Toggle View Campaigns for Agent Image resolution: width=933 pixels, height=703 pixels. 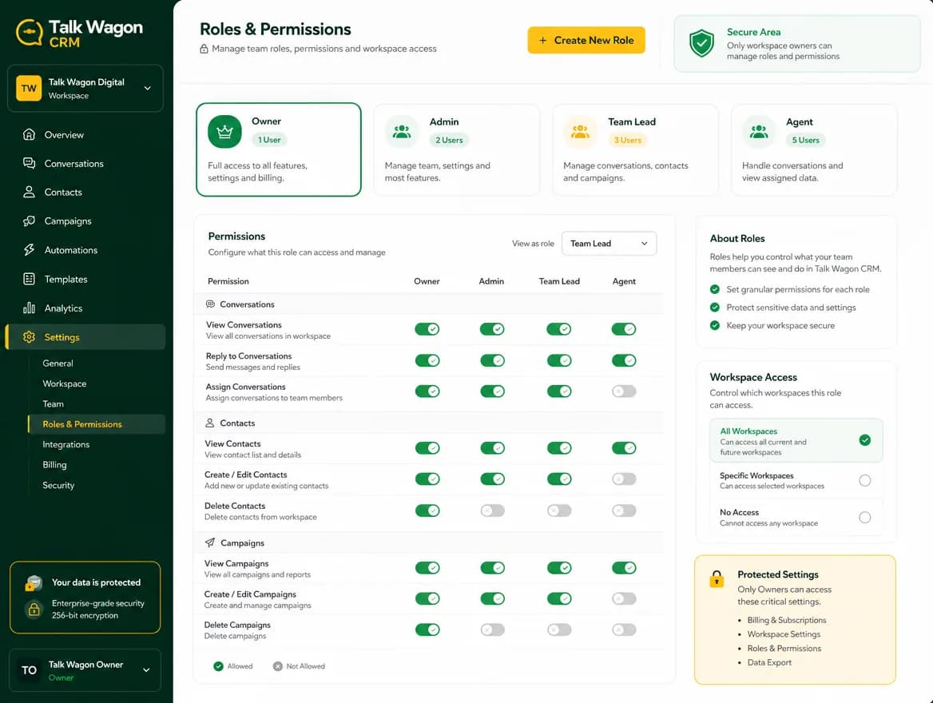pyautogui.click(x=624, y=568)
